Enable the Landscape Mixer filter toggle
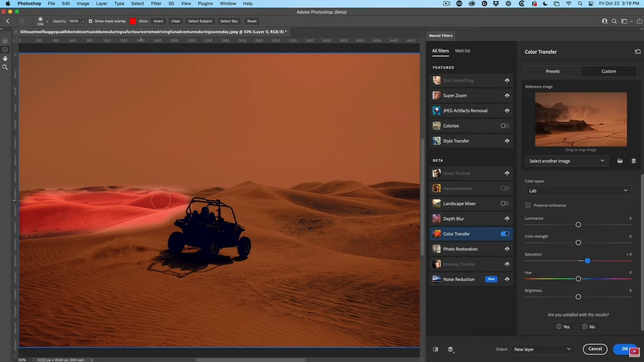The image size is (644, 362). click(x=504, y=203)
